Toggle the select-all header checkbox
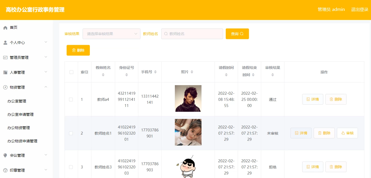371x178 pixels. tap(71, 72)
